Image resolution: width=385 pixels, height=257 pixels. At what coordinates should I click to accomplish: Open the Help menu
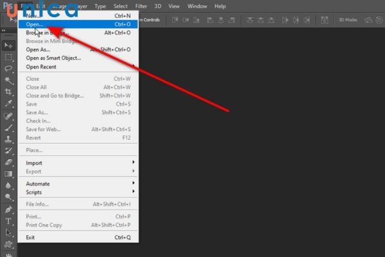coord(220,6)
